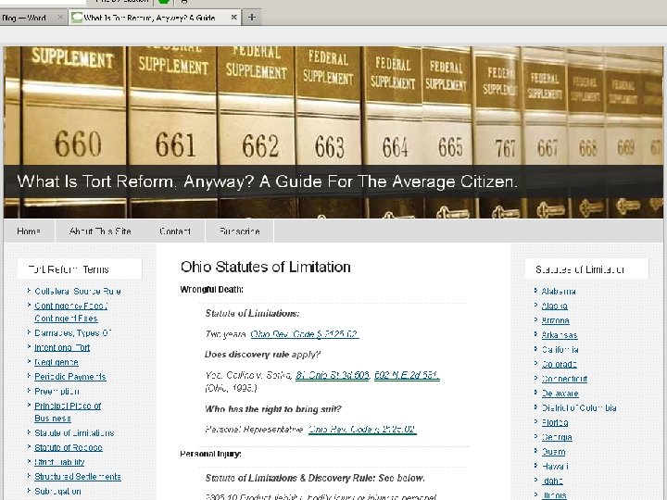Open the Collateral Source Rule term
Image resolution: width=667 pixels, height=500 pixels.
(x=78, y=292)
